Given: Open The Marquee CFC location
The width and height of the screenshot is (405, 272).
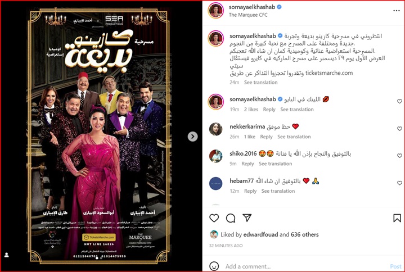Looking at the screenshot, I should 248,15.
